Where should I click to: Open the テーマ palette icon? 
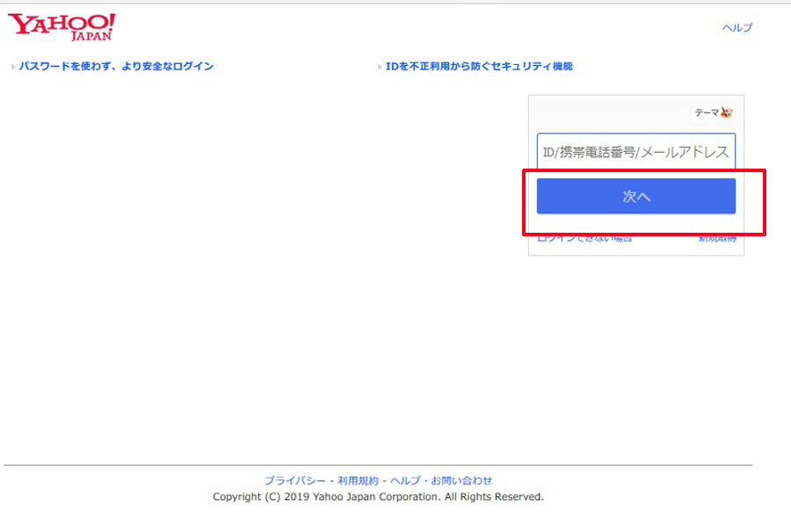(727, 112)
